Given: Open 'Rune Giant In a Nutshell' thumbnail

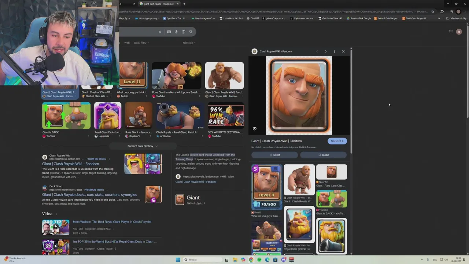Looking at the screenshot, I should click(177, 76).
